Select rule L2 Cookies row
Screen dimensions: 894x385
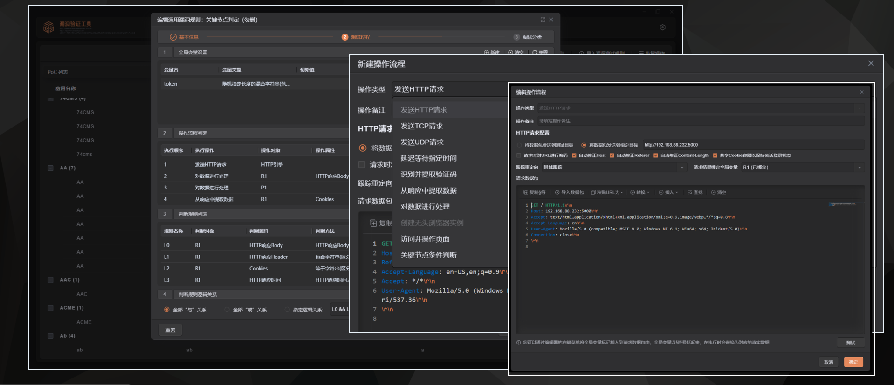click(254, 269)
